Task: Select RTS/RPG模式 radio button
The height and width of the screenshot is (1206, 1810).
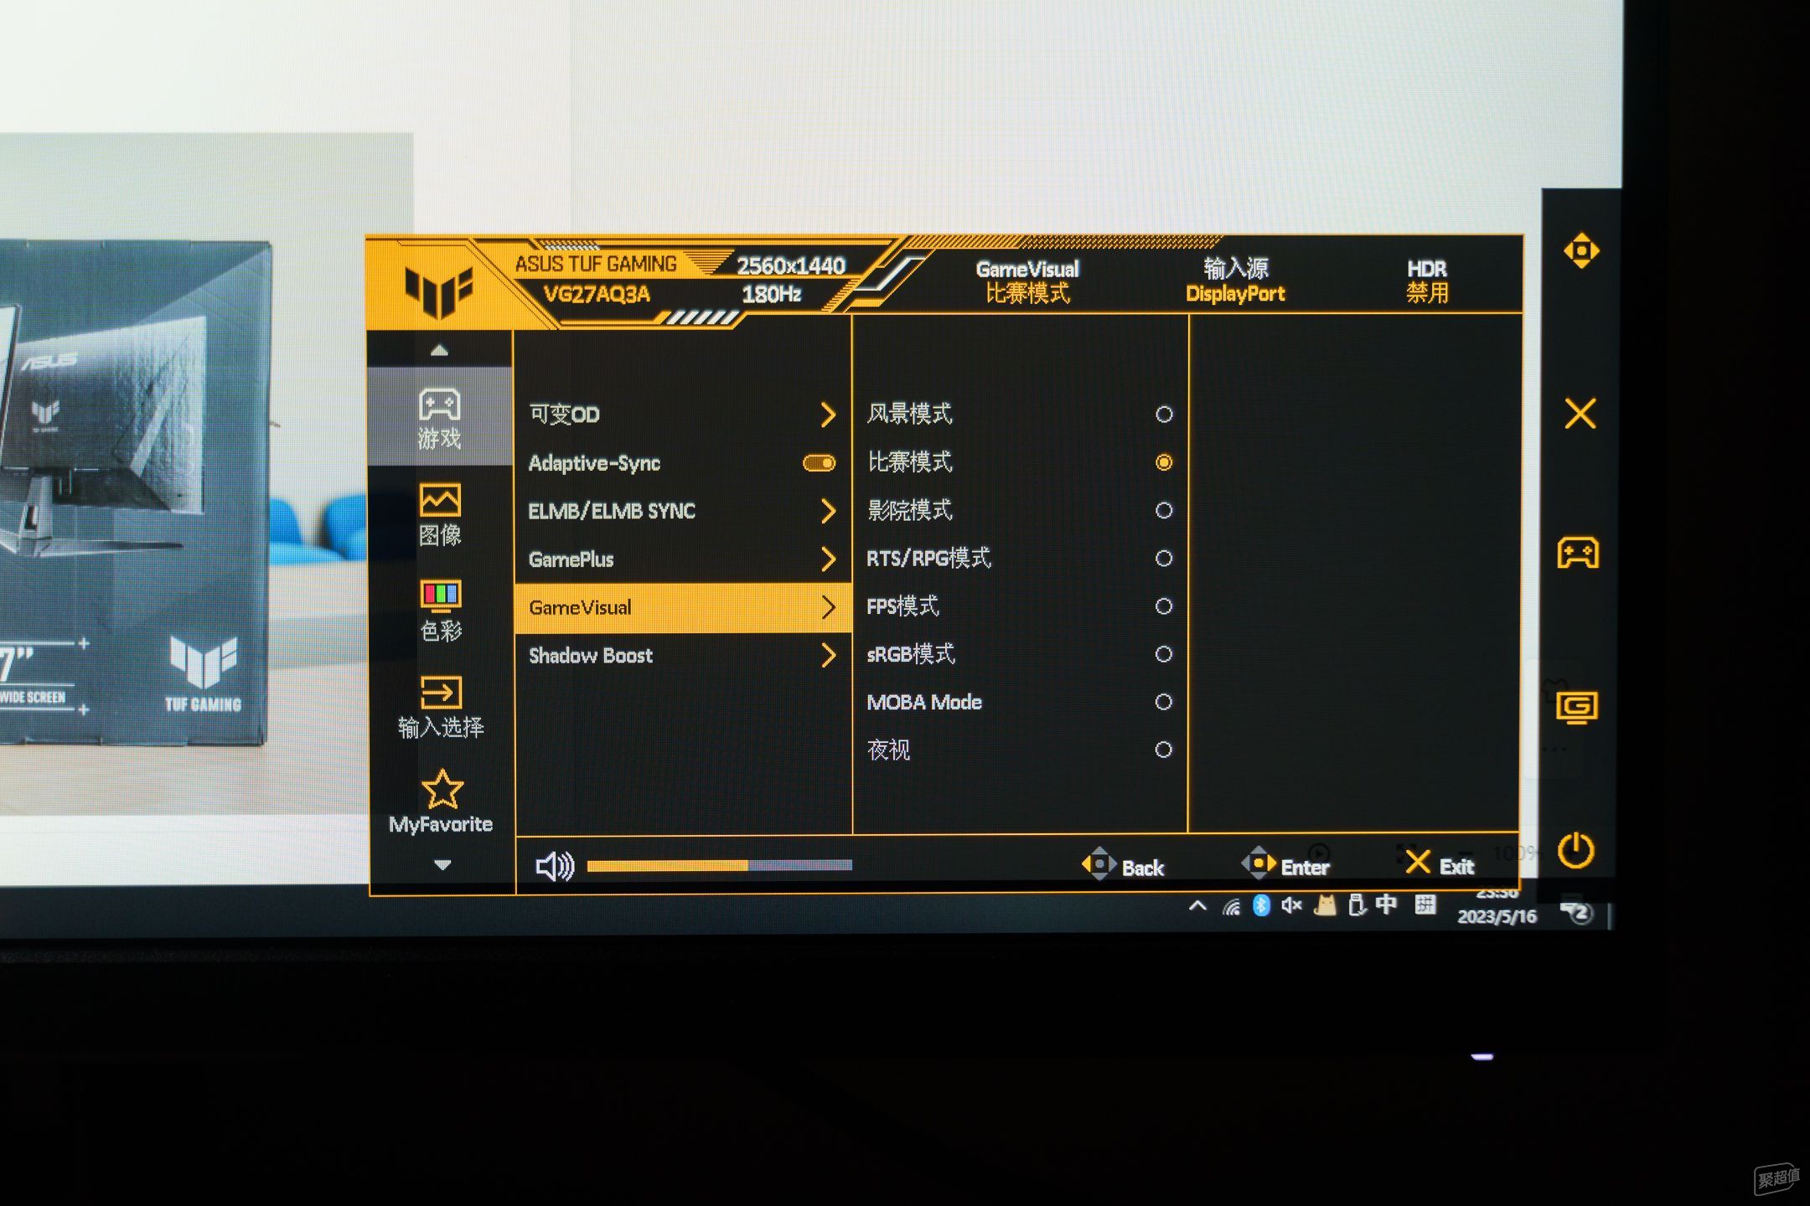Action: (x=1164, y=558)
